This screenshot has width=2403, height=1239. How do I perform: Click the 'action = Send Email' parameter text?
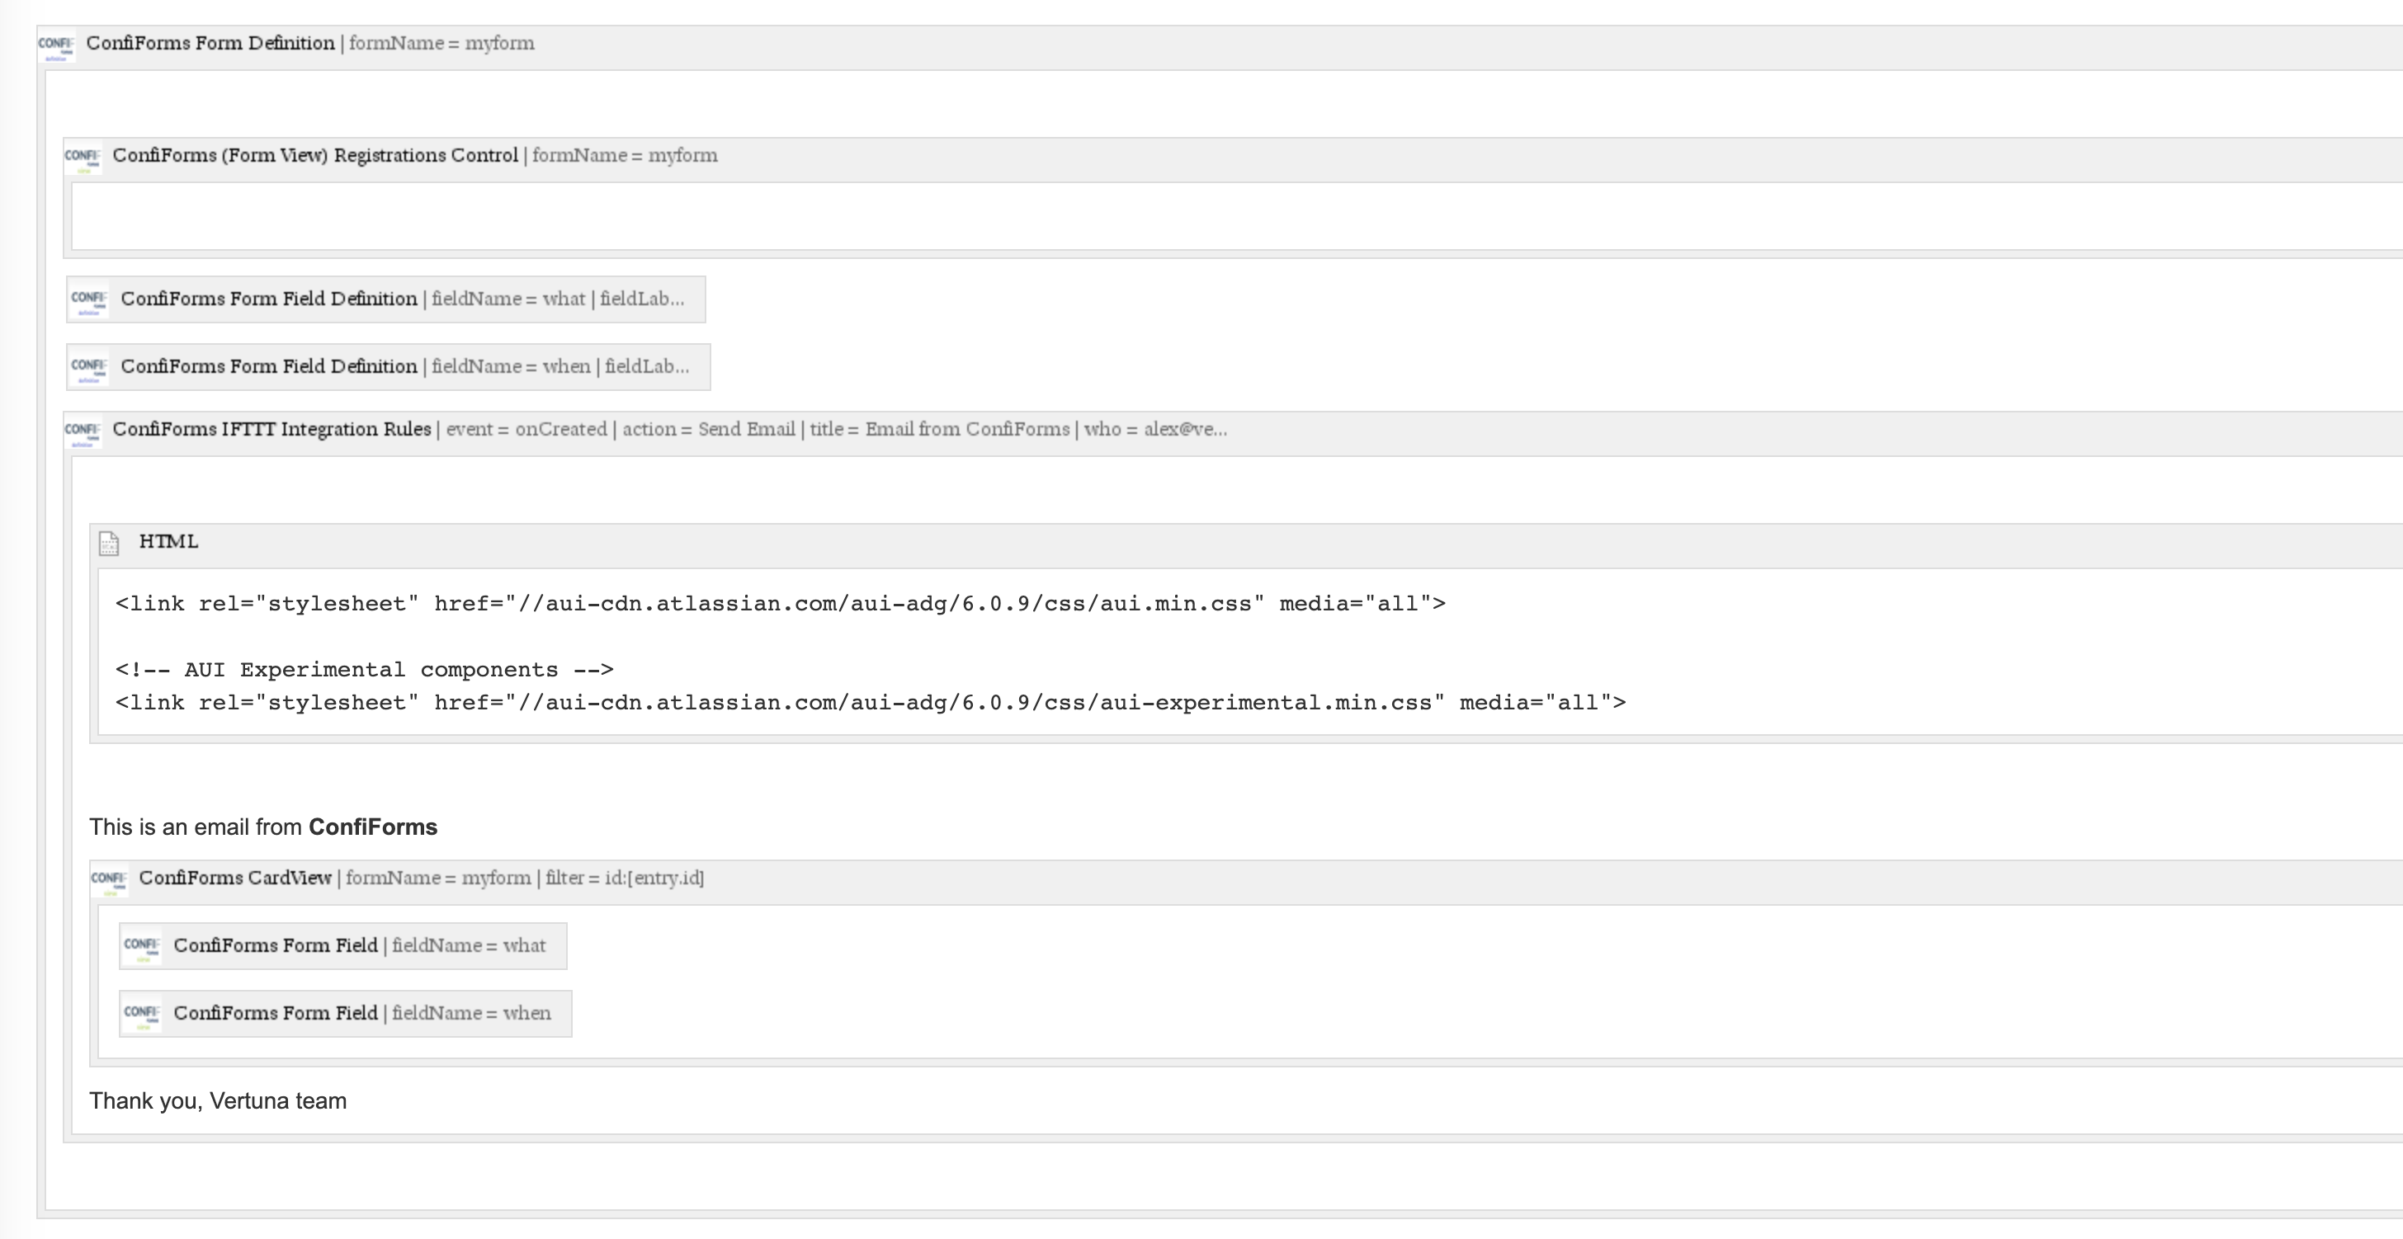click(x=709, y=430)
